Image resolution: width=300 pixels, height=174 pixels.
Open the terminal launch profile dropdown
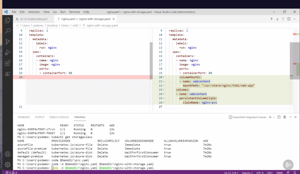pos(274,117)
